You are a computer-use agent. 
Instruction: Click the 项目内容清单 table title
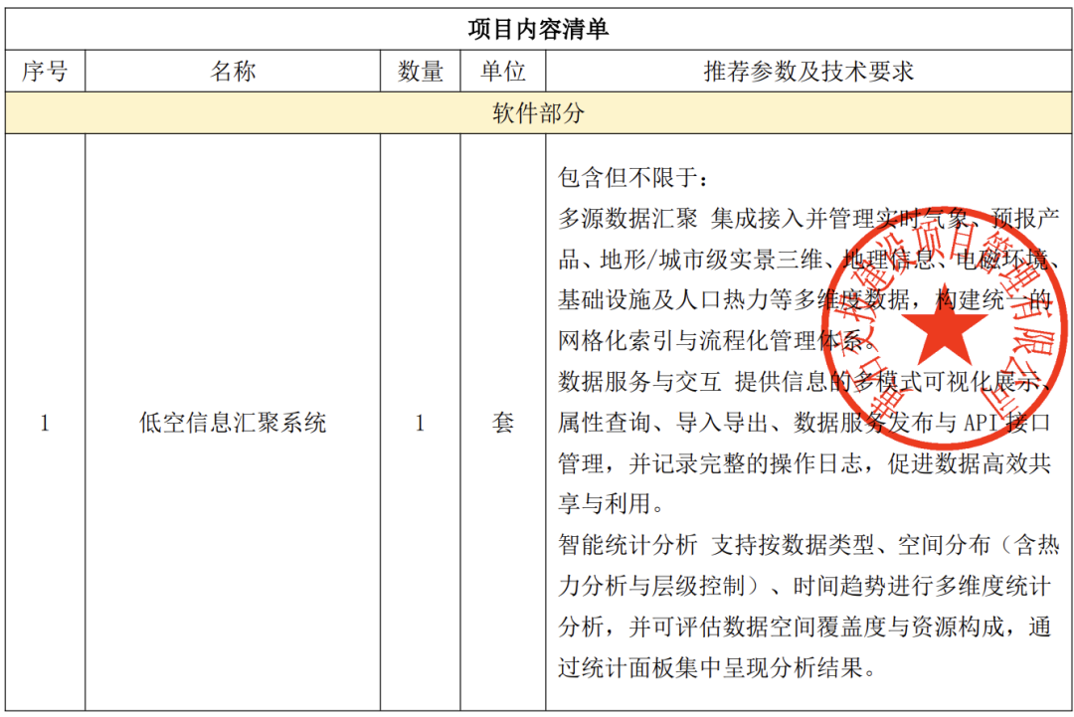[537, 27]
